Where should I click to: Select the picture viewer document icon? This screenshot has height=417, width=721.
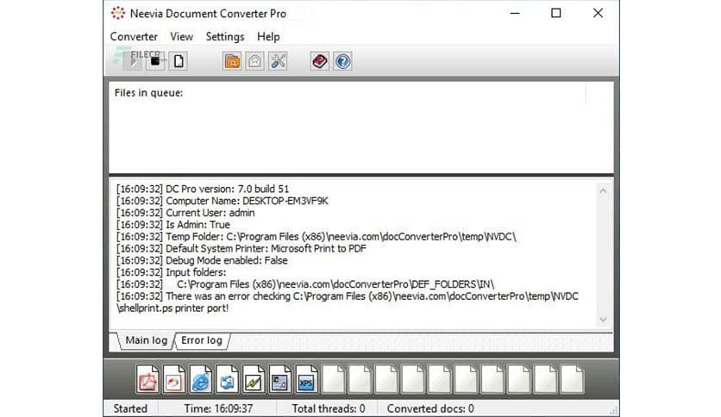coord(280,379)
